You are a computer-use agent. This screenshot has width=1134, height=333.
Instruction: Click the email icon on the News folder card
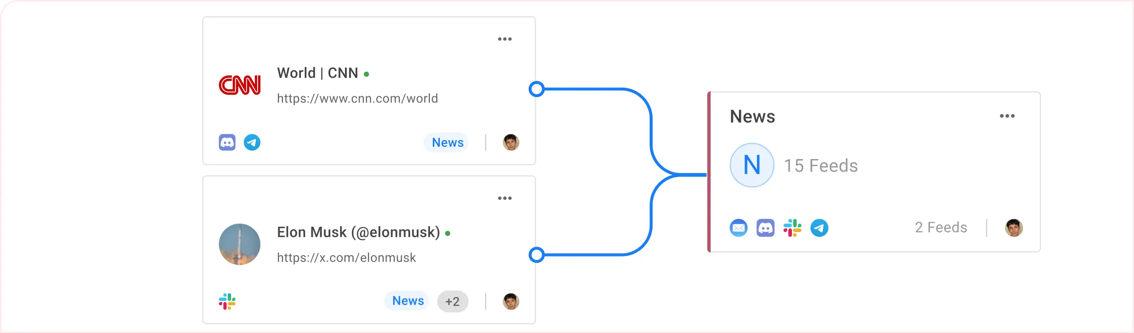pos(739,228)
